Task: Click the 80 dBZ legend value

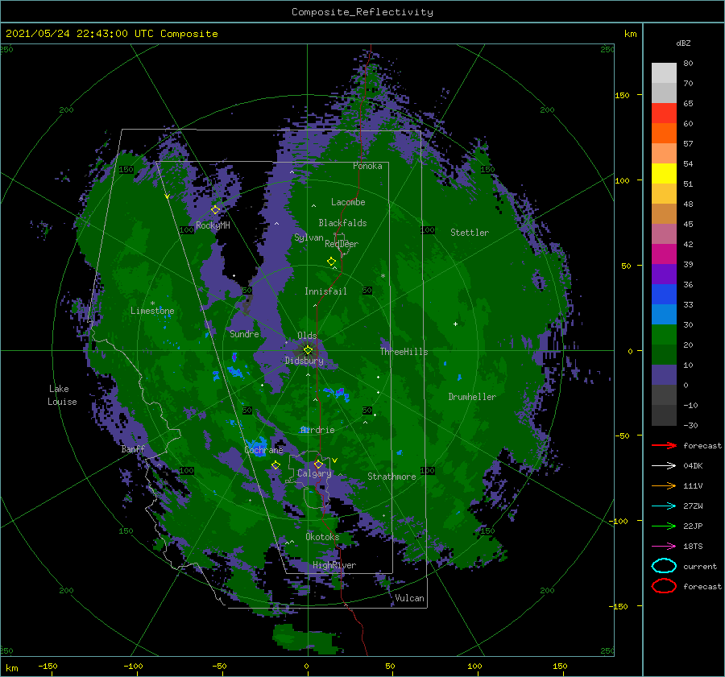Action: click(688, 64)
